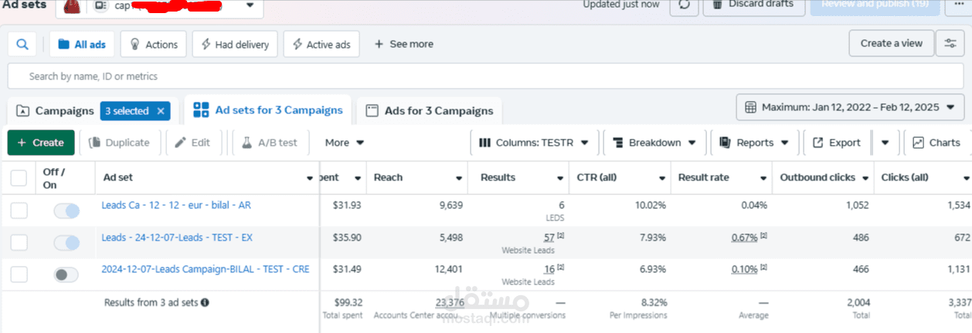Click the search magnifier icon
972x333 pixels.
pyautogui.click(x=23, y=45)
